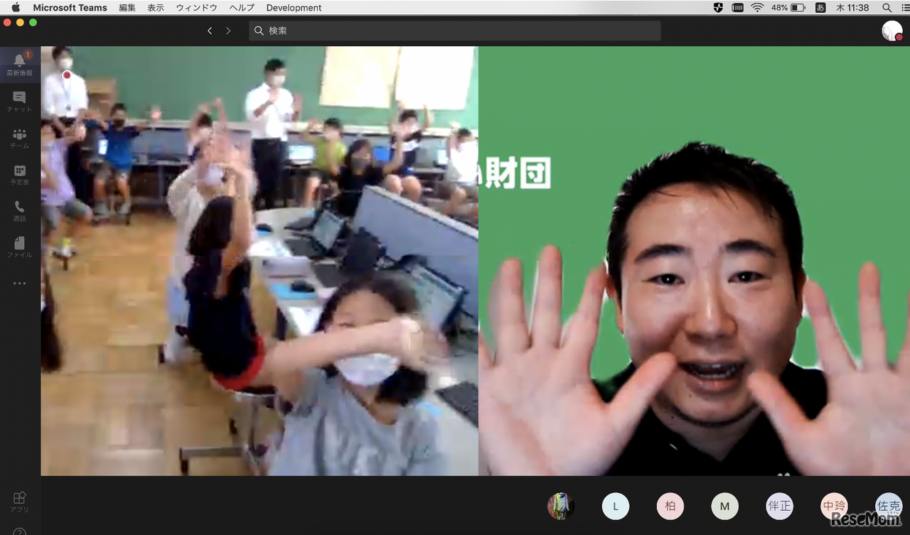Select participant avatar 中玲
This screenshot has height=535, width=910.
coord(834,507)
